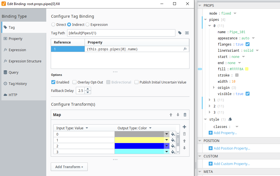Viewport: 280px width, 176px height.
Task: Move Map transform up with the arrow icon
Action: point(171,115)
